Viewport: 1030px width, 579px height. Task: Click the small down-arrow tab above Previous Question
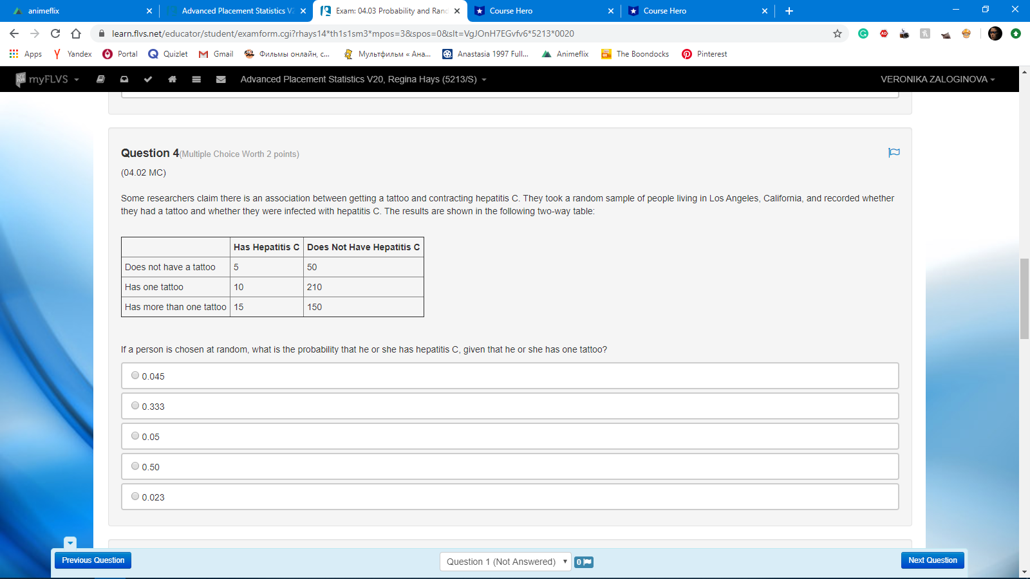pyautogui.click(x=70, y=543)
